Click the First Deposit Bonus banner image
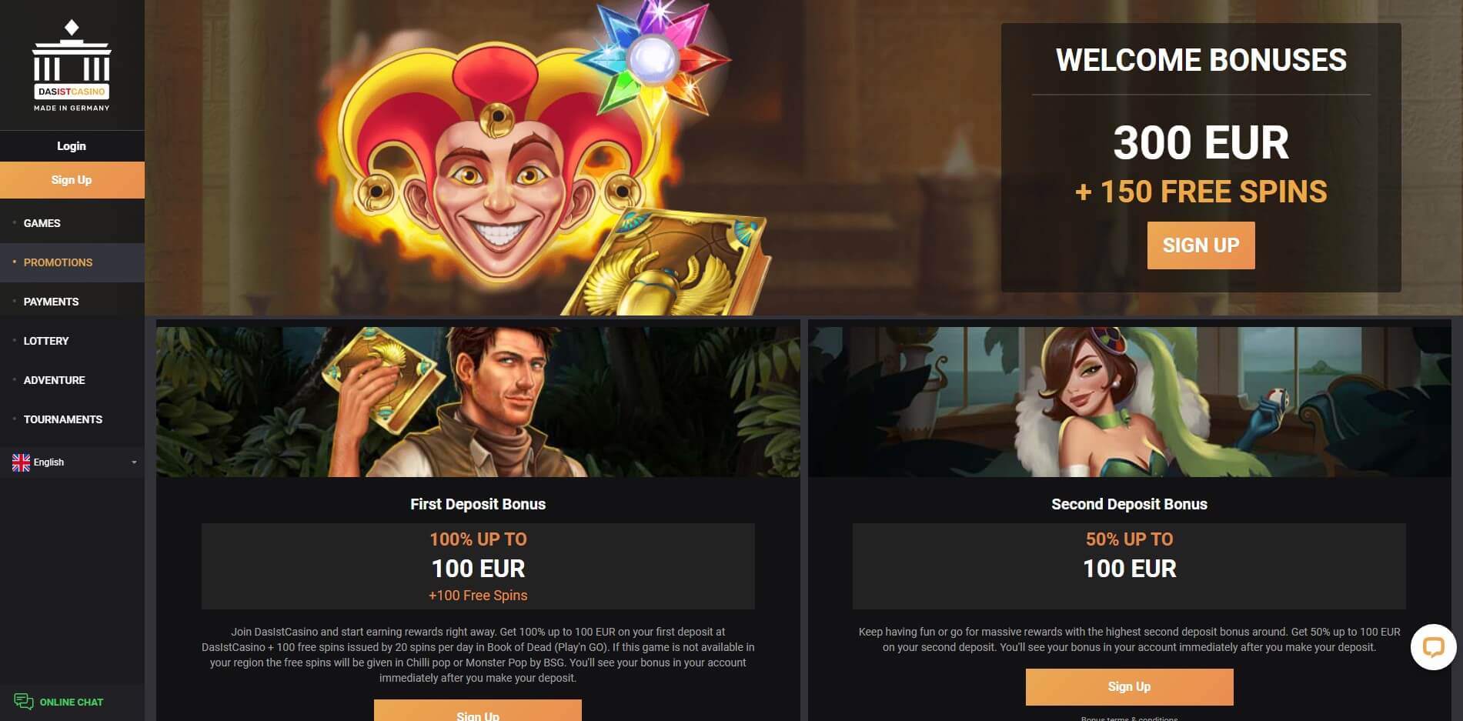This screenshot has height=721, width=1463. [x=478, y=402]
